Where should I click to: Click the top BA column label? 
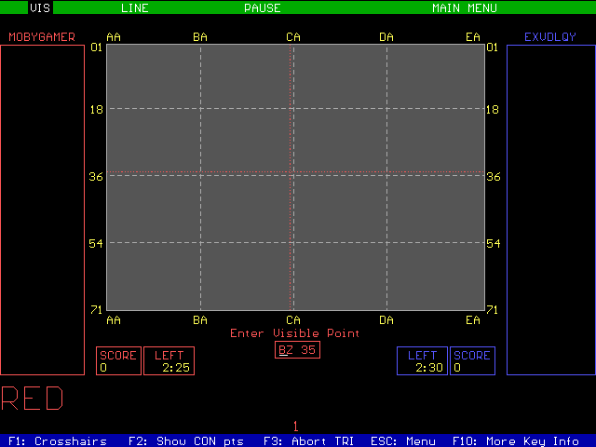pos(200,37)
